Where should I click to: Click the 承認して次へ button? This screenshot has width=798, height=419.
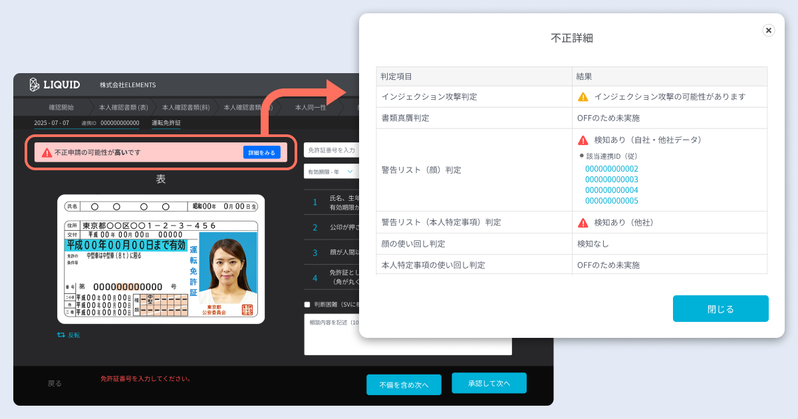point(489,383)
